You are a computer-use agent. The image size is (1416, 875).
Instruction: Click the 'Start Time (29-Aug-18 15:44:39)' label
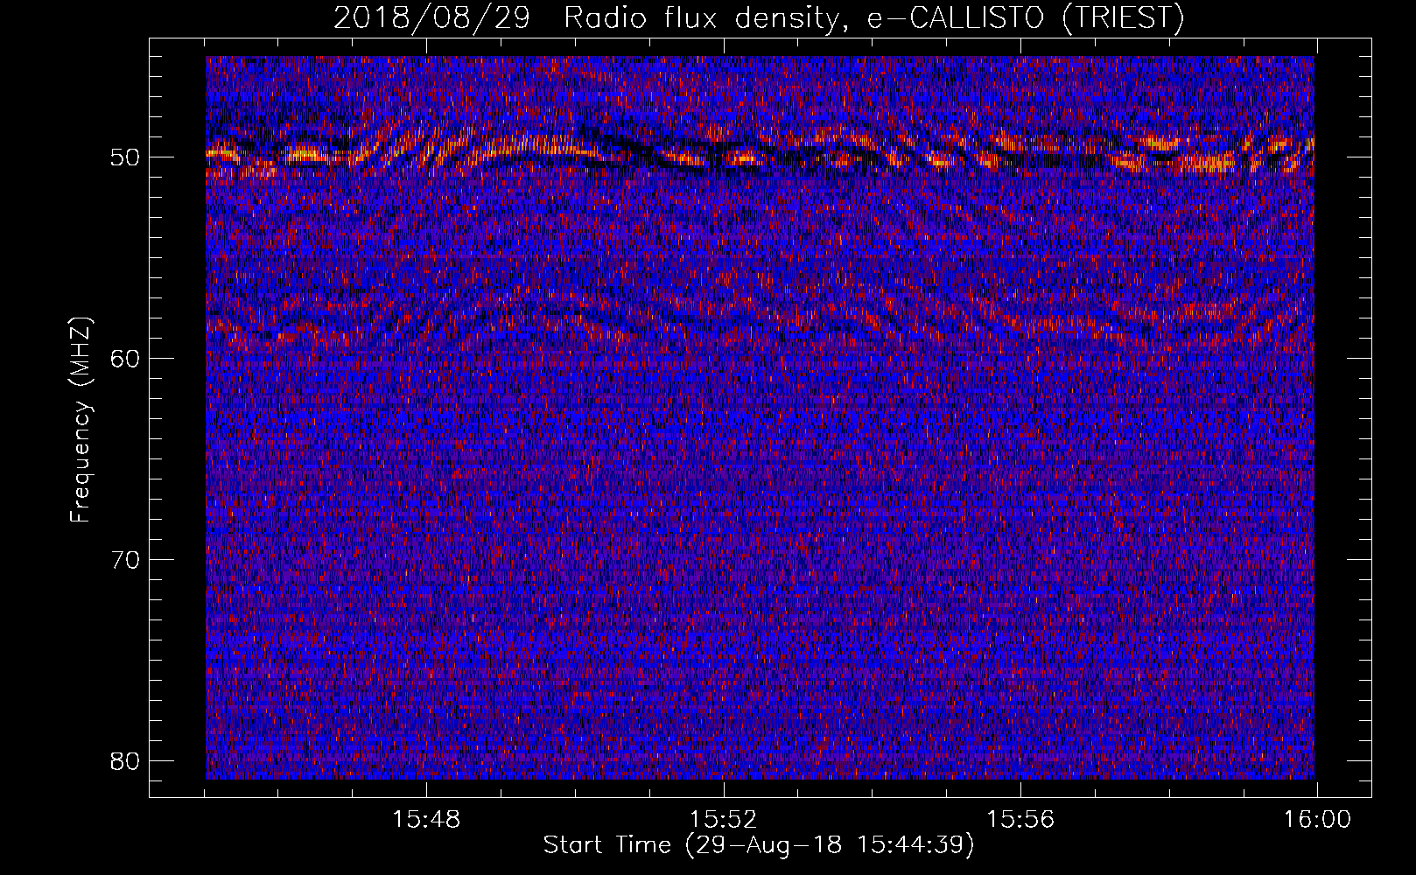pyautogui.click(x=759, y=845)
